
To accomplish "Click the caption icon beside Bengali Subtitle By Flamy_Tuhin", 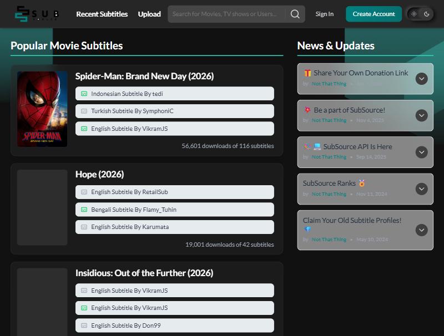I will point(84,210).
